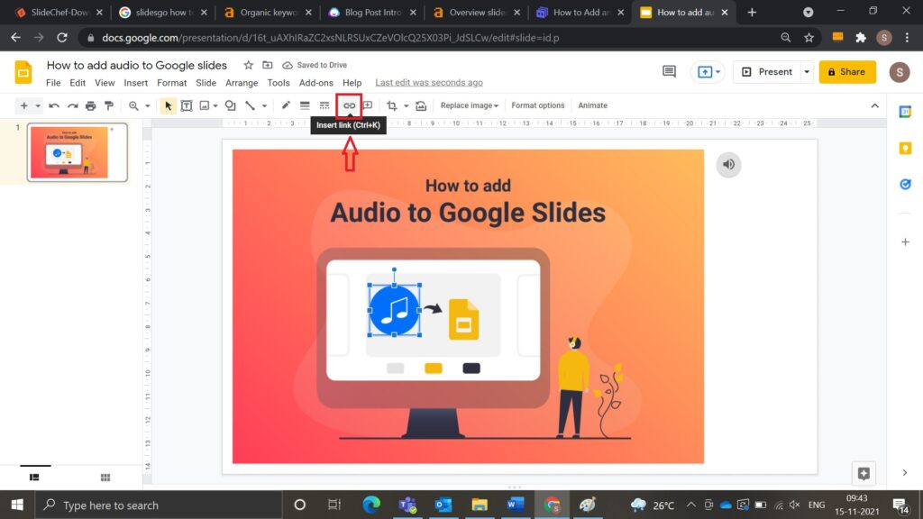Activate the Paint format roller tool

pos(109,106)
